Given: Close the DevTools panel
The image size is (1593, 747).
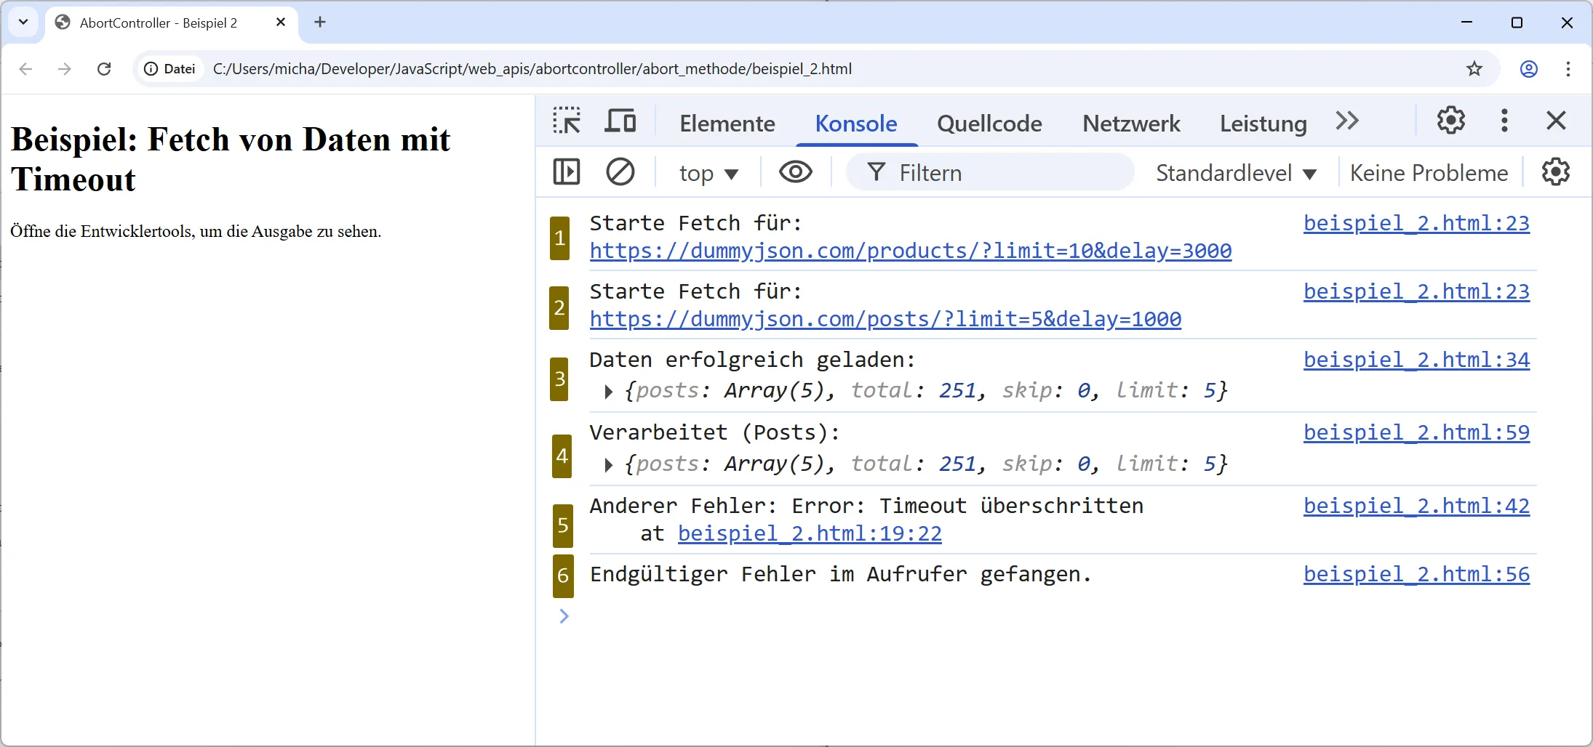Looking at the screenshot, I should point(1556,121).
